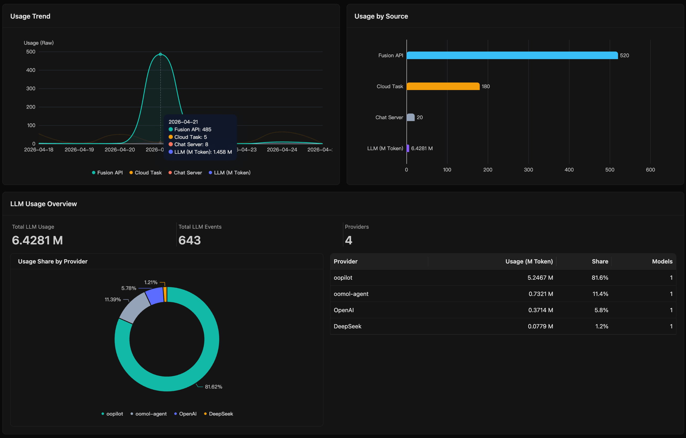Click the Chat Server: 8 tooltip entry
The image size is (686, 438).
click(x=188, y=144)
